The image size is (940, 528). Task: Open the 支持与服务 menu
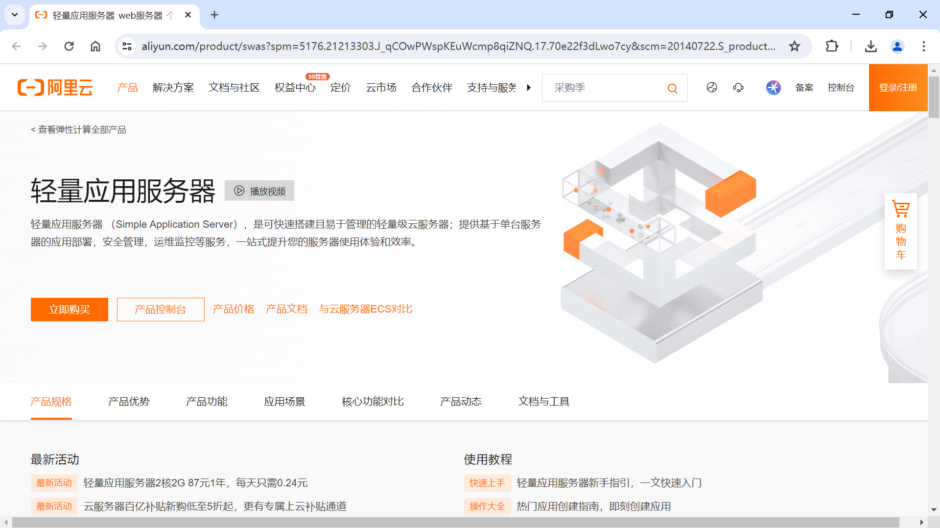click(492, 88)
